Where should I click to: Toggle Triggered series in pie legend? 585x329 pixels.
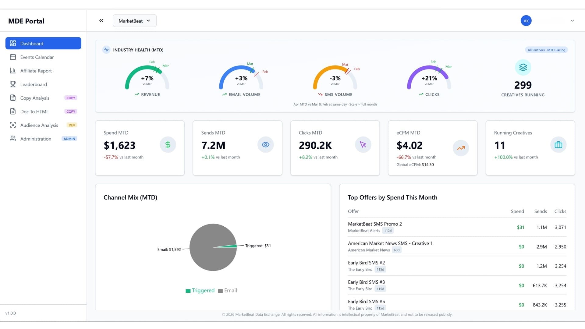click(200, 291)
